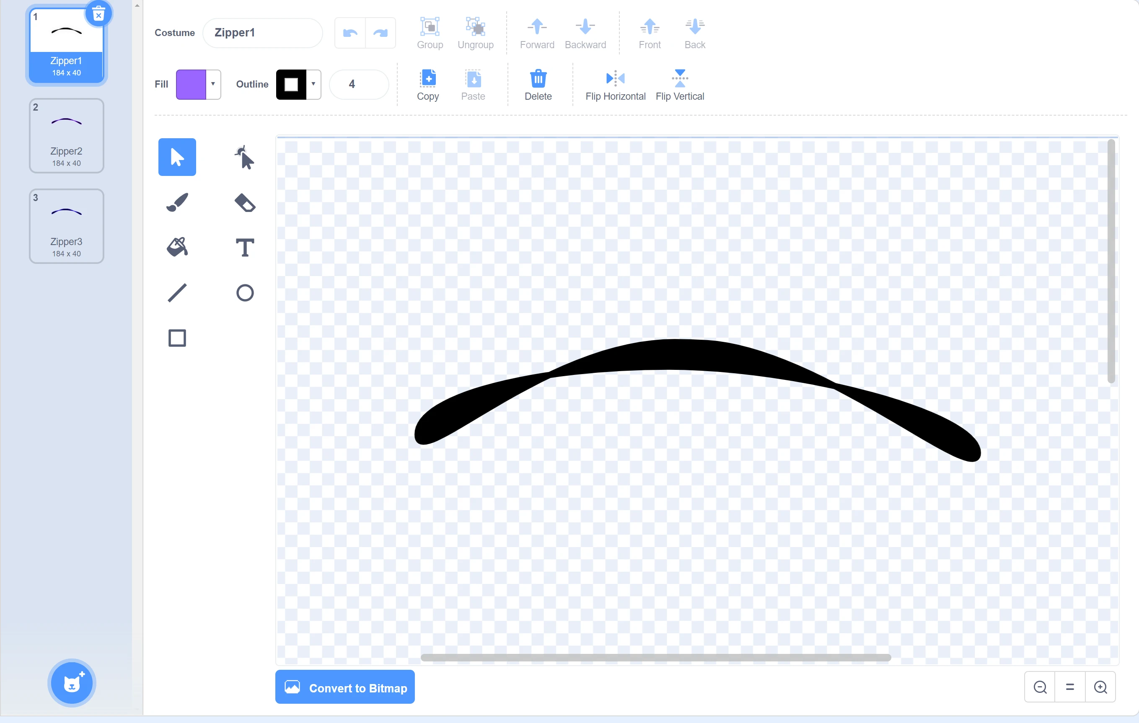Select the Brush tool
The image size is (1139, 723).
[177, 202]
